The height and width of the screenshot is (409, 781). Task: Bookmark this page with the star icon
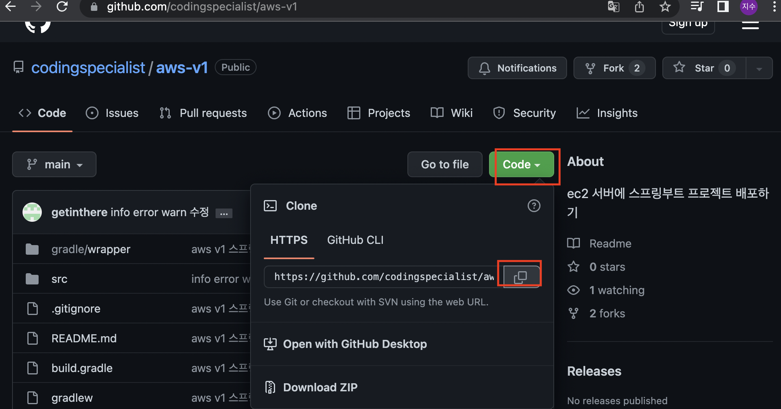tap(665, 6)
